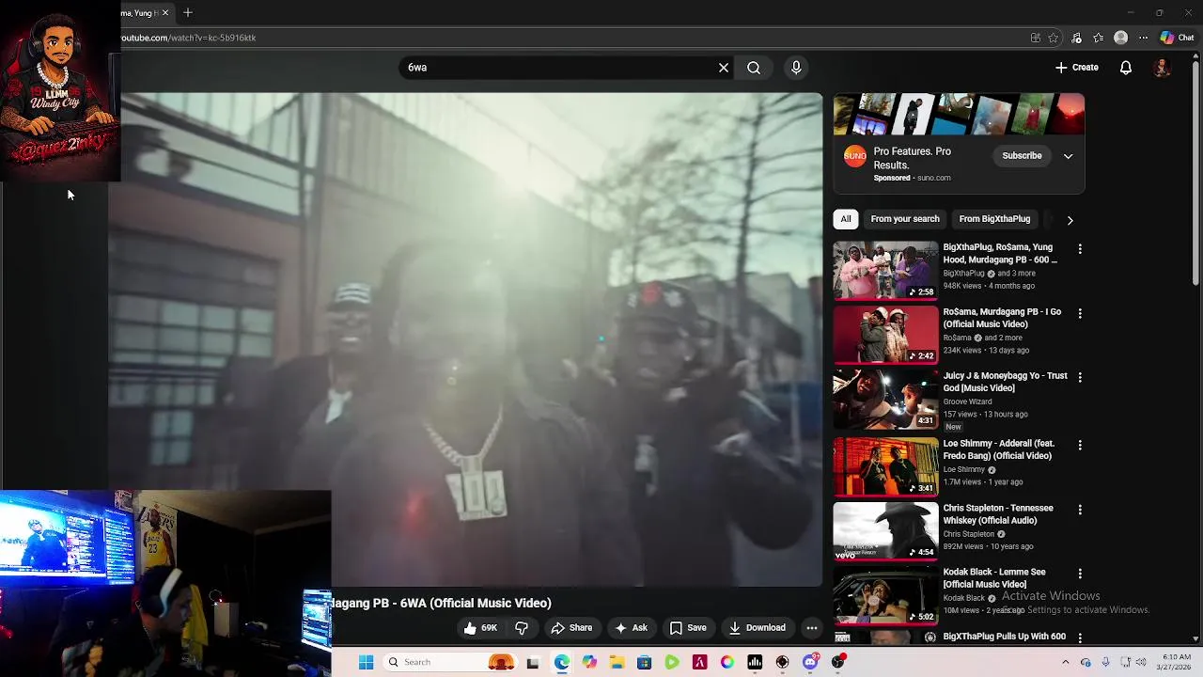
Task: Open browser media control music icon
Action: click(x=1077, y=38)
